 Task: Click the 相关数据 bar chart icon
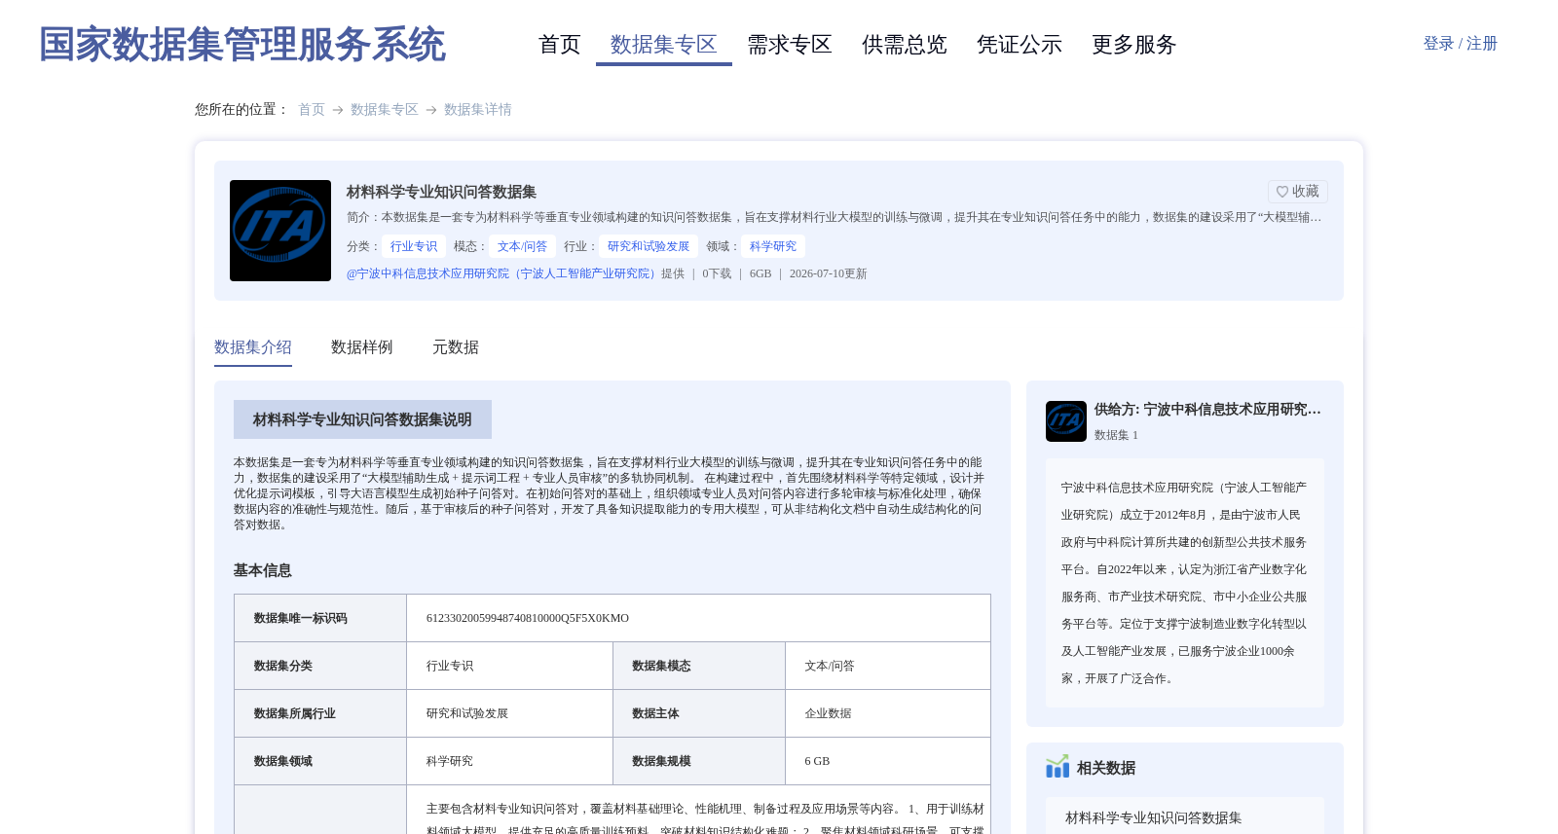(1057, 767)
